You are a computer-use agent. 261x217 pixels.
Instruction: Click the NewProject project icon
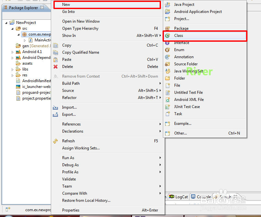[12, 22]
